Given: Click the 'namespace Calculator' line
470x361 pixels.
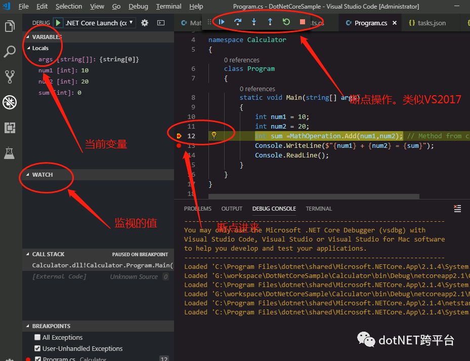Looking at the screenshot, I should [x=247, y=39].
